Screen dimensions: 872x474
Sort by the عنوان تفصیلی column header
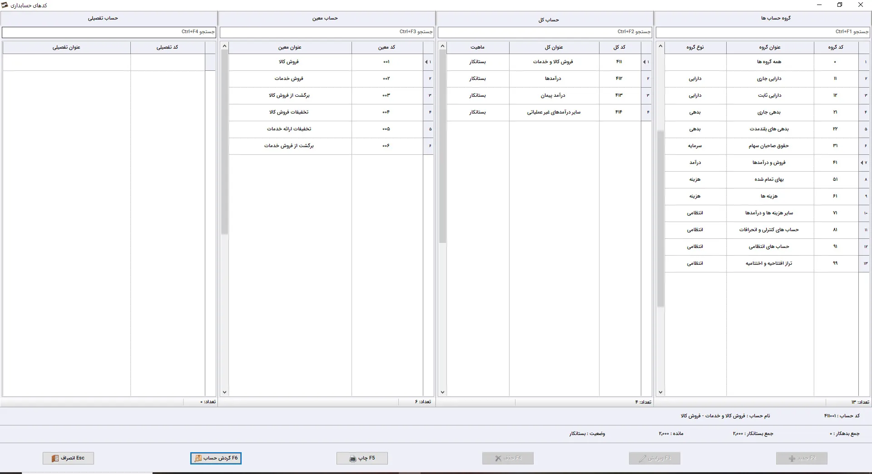click(x=66, y=47)
